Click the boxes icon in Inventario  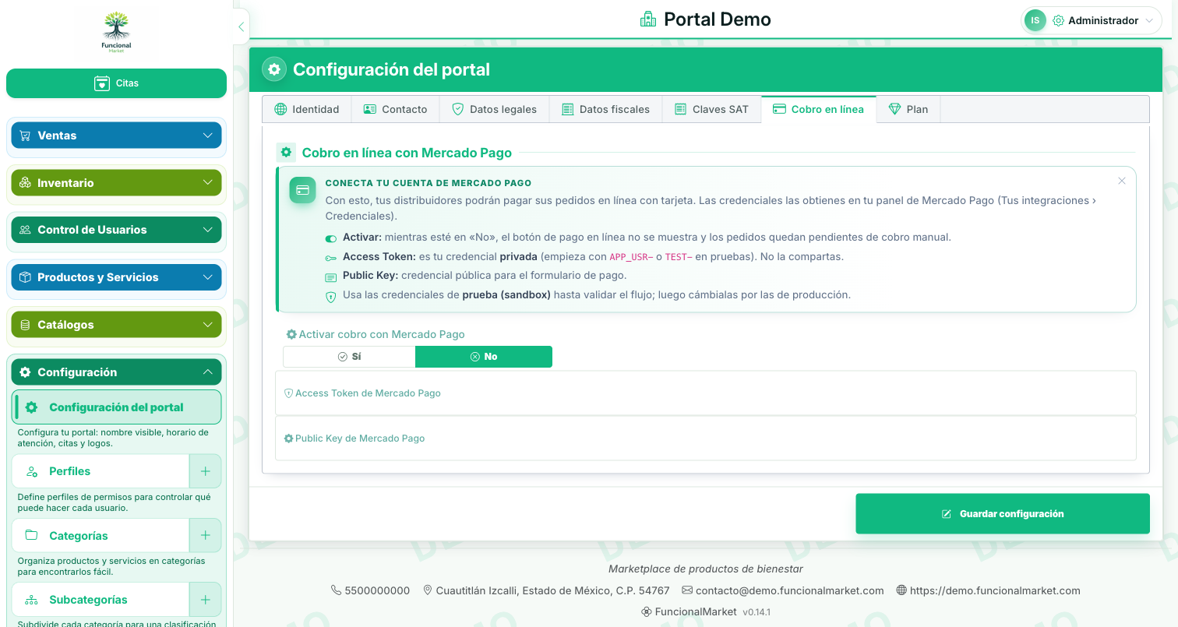(x=25, y=183)
